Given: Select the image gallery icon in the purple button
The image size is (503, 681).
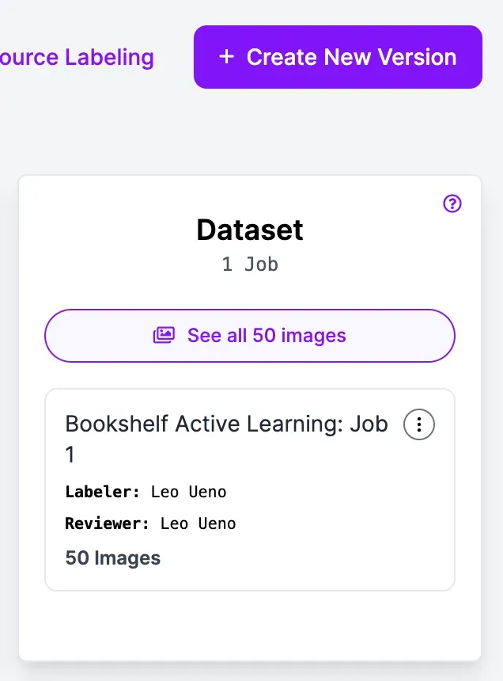Looking at the screenshot, I should pos(164,335).
